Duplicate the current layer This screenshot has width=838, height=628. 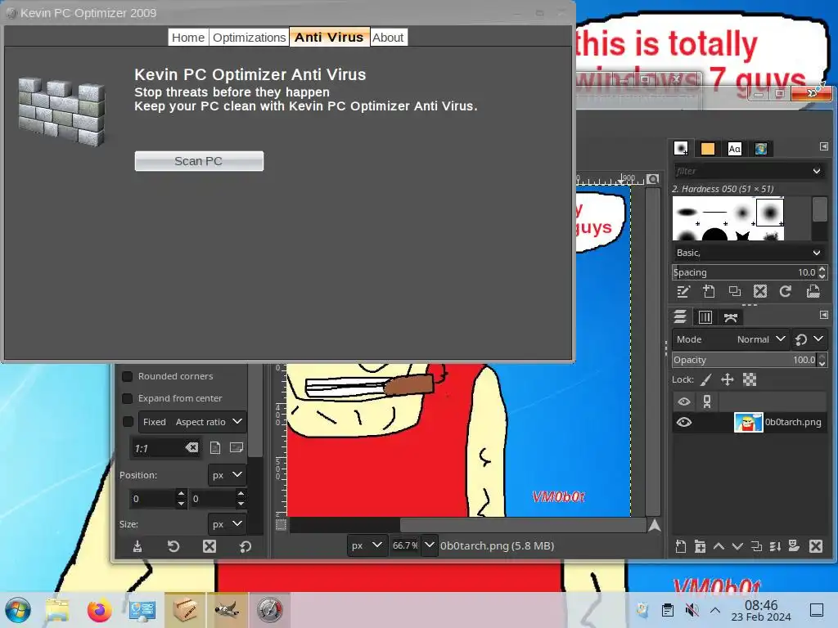[756, 546]
